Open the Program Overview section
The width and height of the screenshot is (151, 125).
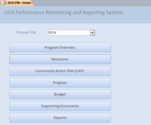(x=60, y=48)
